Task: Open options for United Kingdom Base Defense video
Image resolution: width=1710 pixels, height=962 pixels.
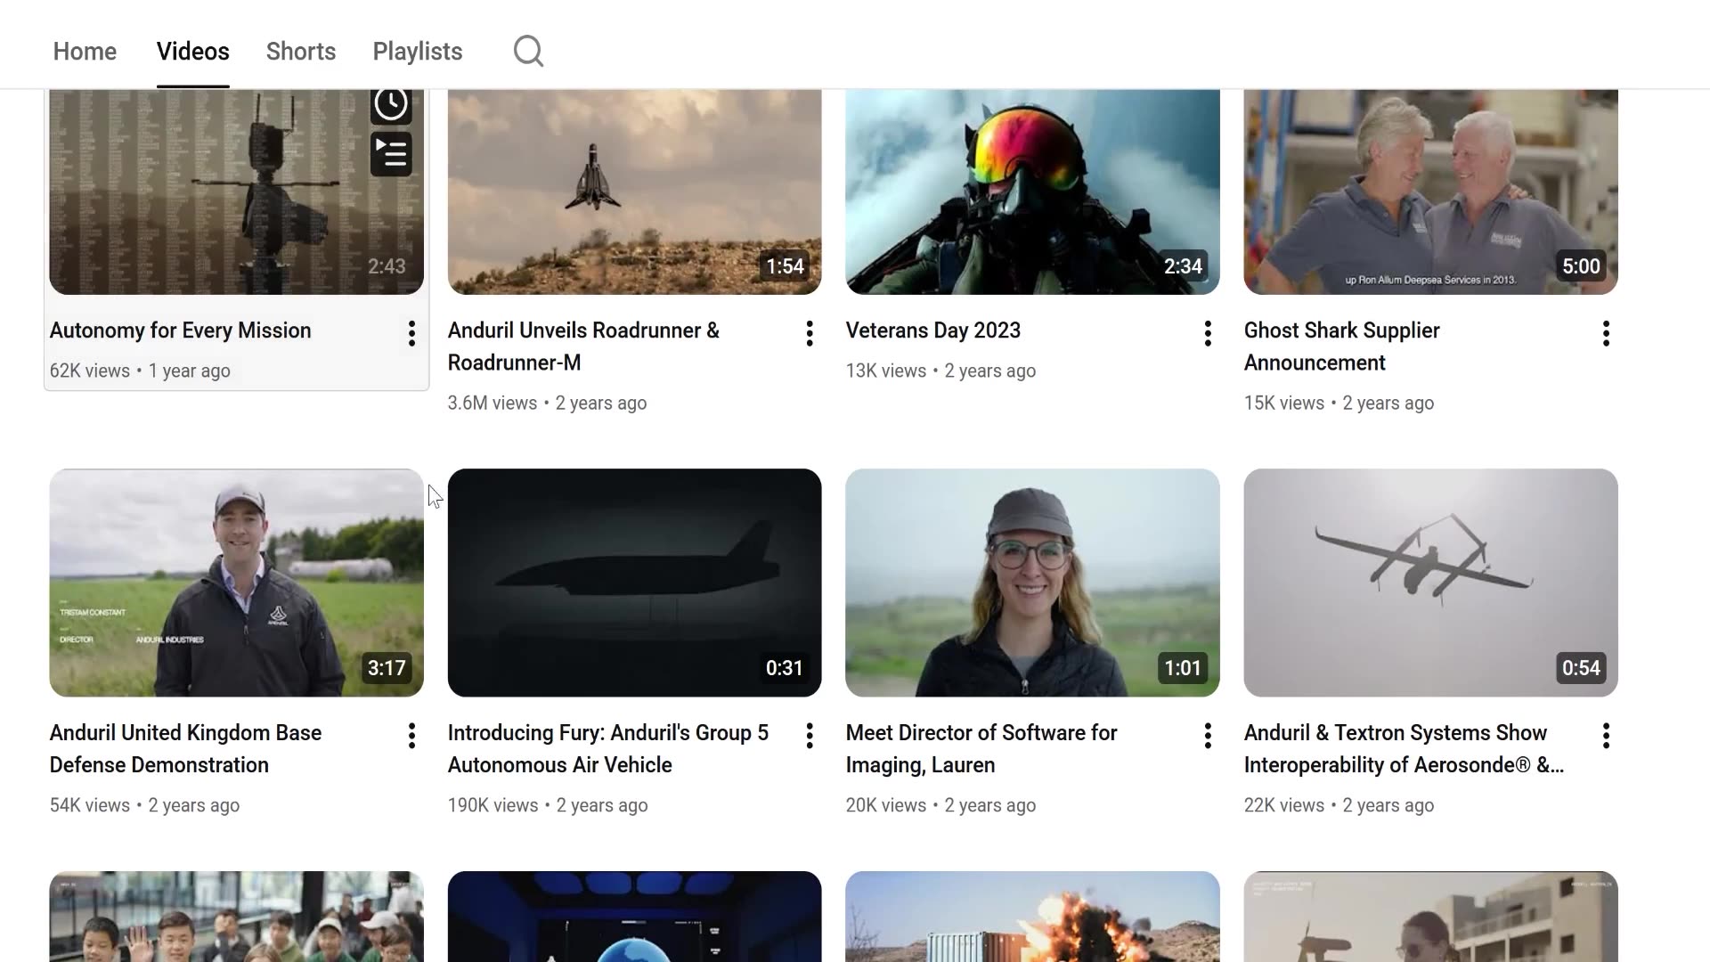Action: coord(411,736)
